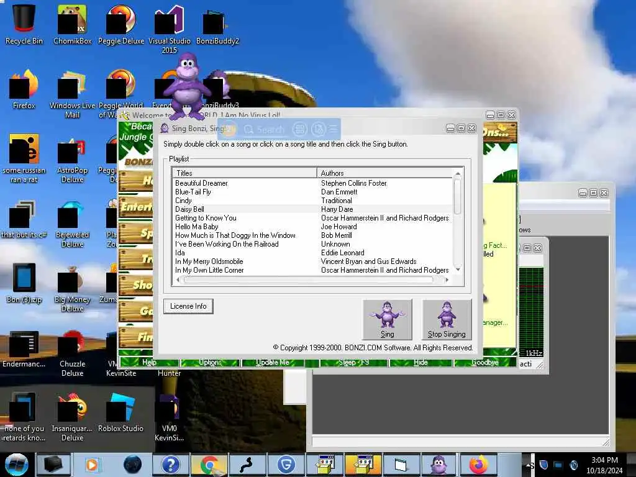Screen dimensions: 636x477
Task: Click Goodbye in the Bonzi bottom bar
Action: 484,362
